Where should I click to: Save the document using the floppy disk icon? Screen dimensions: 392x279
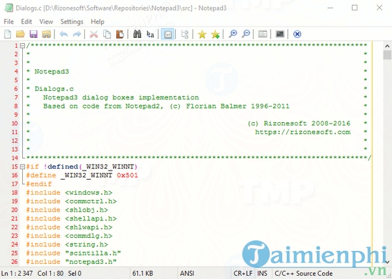point(33,34)
